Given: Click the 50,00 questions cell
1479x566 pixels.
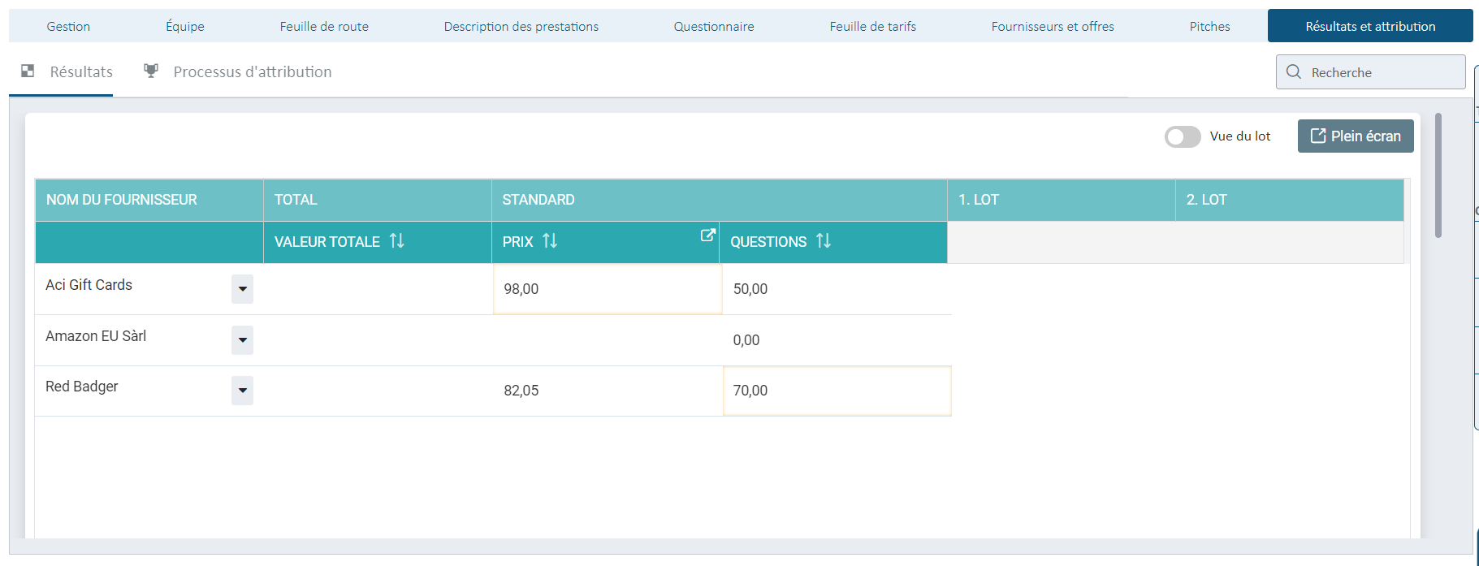Looking at the screenshot, I should pyautogui.click(x=837, y=289).
